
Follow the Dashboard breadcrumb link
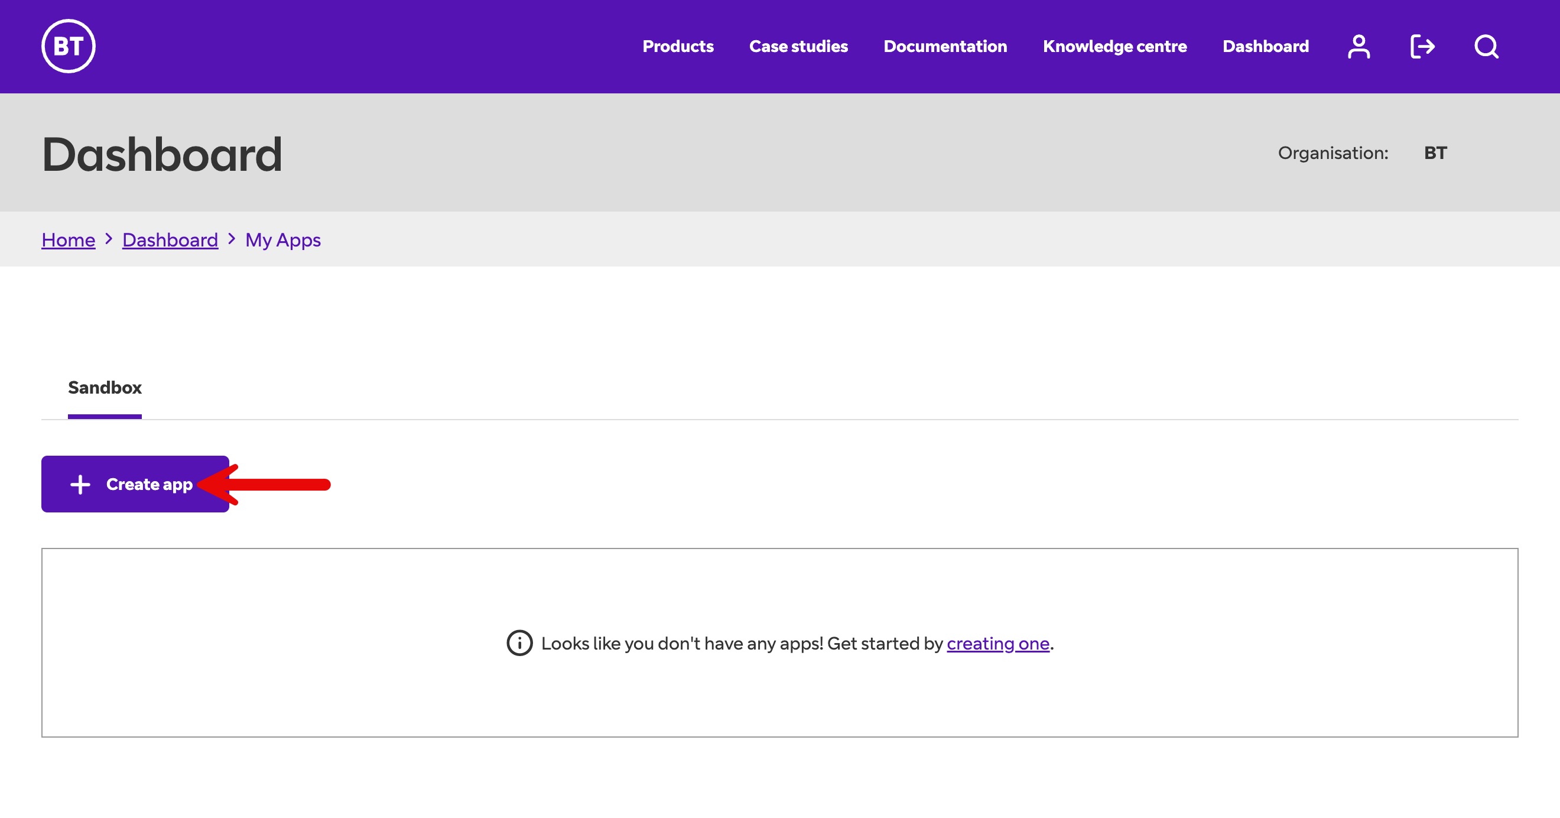(x=170, y=240)
